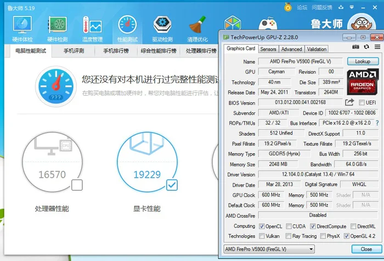Select 综合性能排行榜 tab

coord(159,51)
